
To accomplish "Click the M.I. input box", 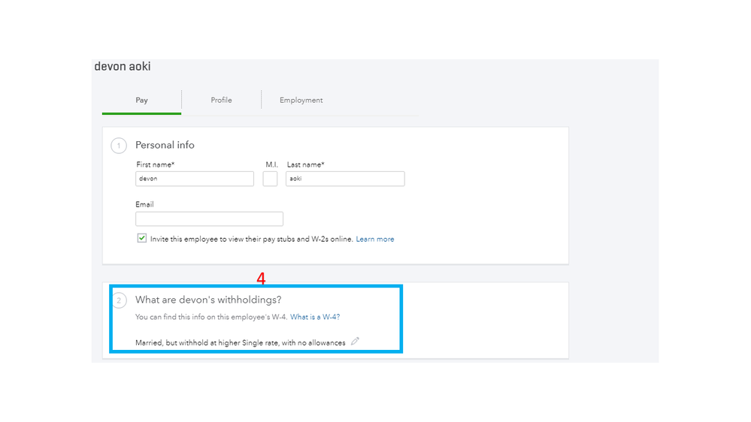I will pos(270,179).
